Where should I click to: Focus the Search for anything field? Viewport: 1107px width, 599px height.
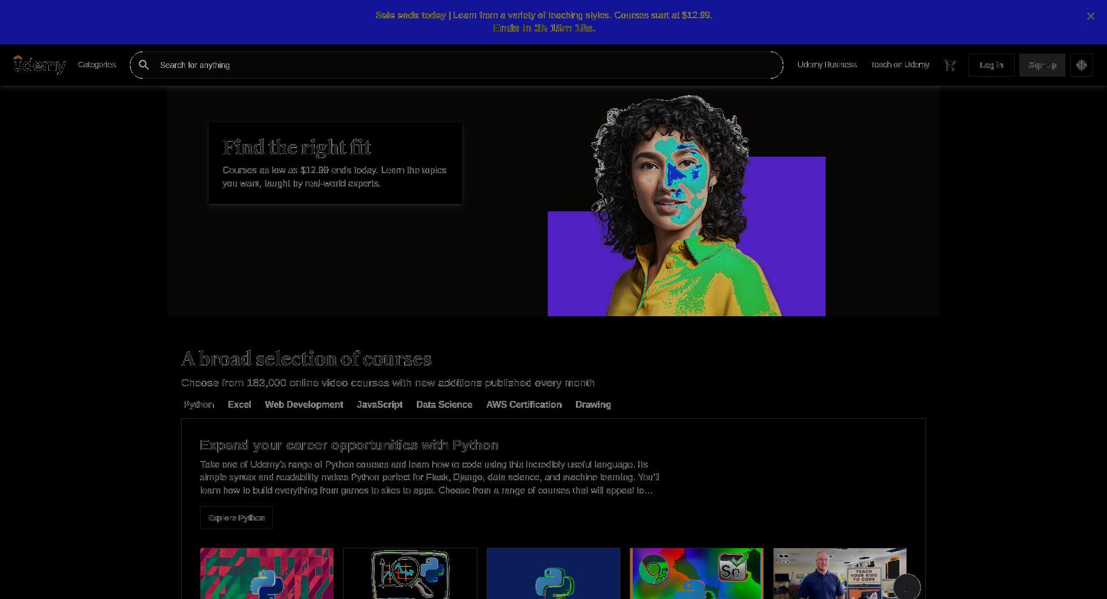[456, 65]
